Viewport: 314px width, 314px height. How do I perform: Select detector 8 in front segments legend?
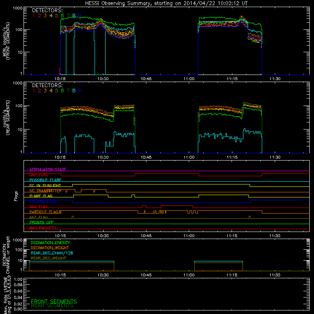pos(74,16)
